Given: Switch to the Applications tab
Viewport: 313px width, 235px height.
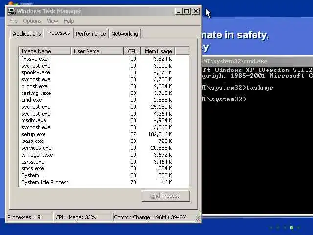Looking at the screenshot, I should tap(27, 34).
